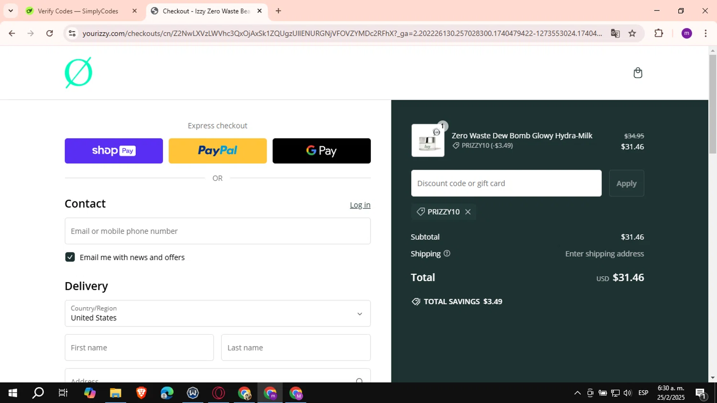717x403 pixels.
Task: Show hidden system tray icons
Action: click(x=577, y=393)
